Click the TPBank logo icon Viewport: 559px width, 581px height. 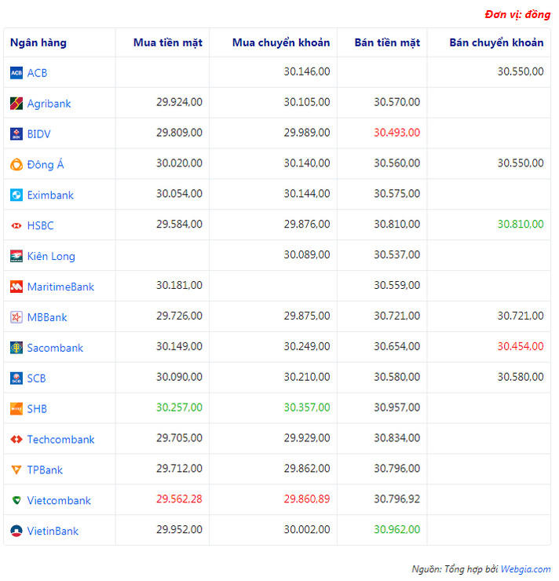[x=16, y=470]
